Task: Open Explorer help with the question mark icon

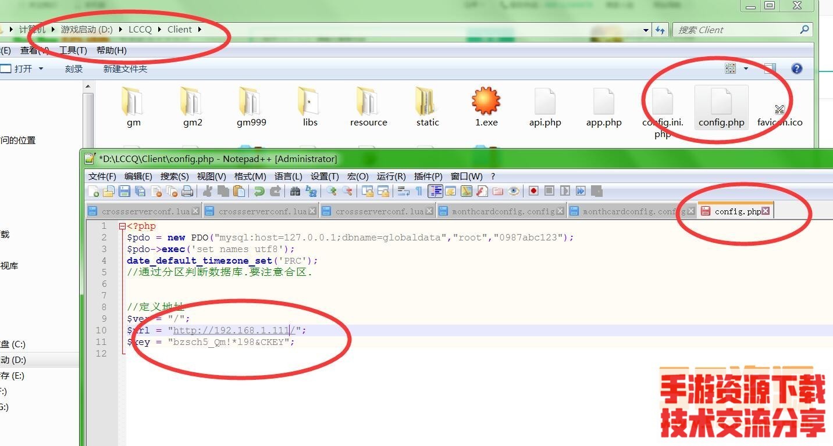Action: 796,69
